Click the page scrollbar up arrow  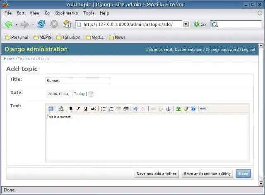pos(261,46)
